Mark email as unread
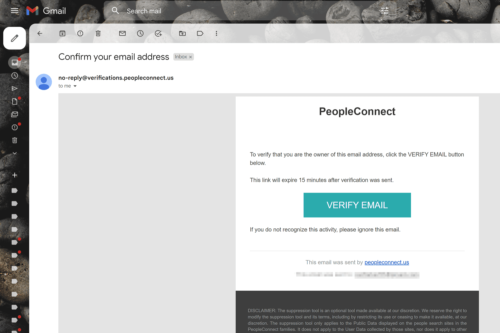The image size is (500, 333). click(x=122, y=33)
